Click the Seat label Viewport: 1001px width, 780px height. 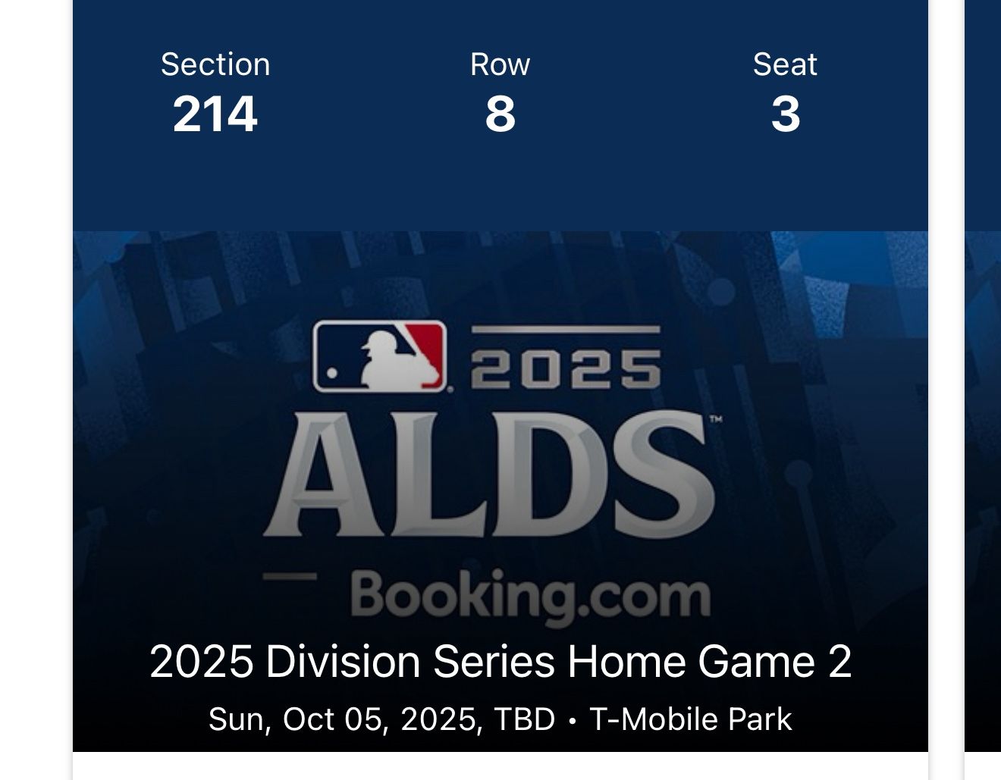click(785, 64)
